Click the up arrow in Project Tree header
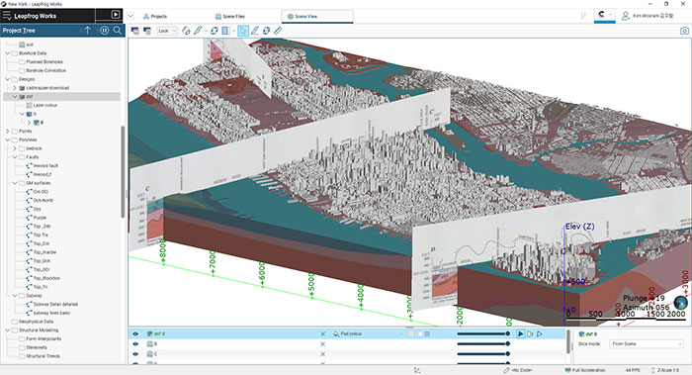This screenshot has height=375, width=692. click(x=87, y=30)
